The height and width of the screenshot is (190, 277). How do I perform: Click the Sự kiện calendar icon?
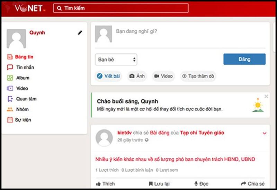coord(10,120)
